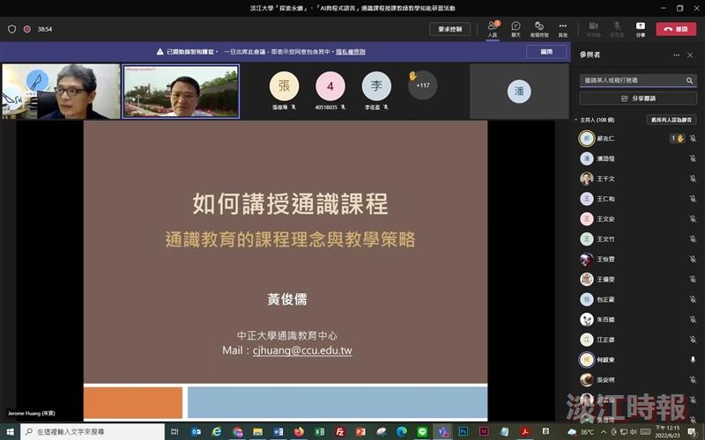Click the invite someone search field
Image resolution: width=705 pixels, height=440 pixels.
pos(638,80)
